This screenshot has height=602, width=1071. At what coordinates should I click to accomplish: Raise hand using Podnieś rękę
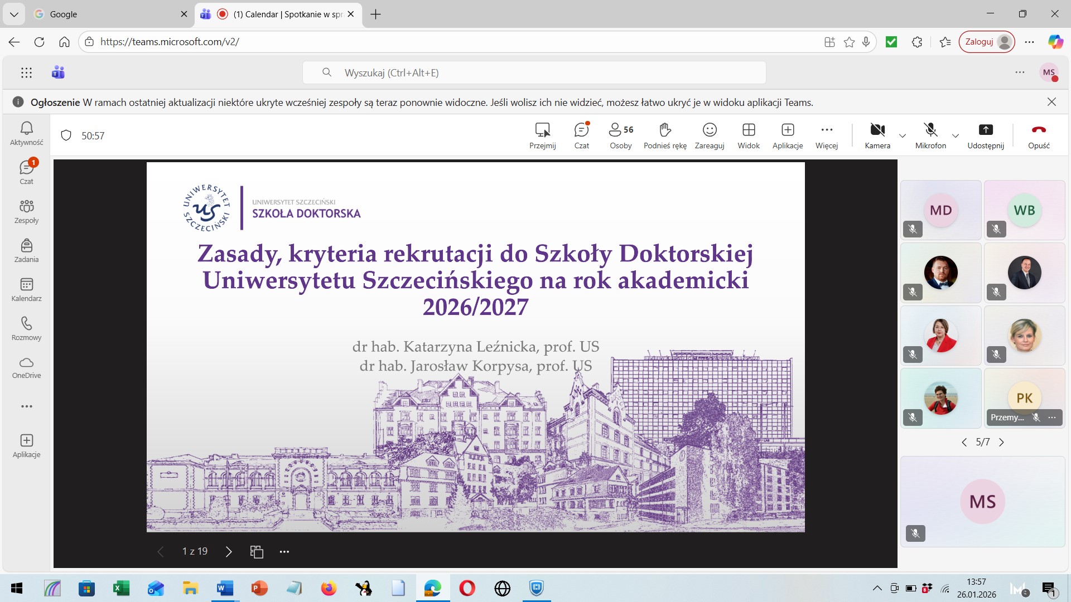coord(664,135)
